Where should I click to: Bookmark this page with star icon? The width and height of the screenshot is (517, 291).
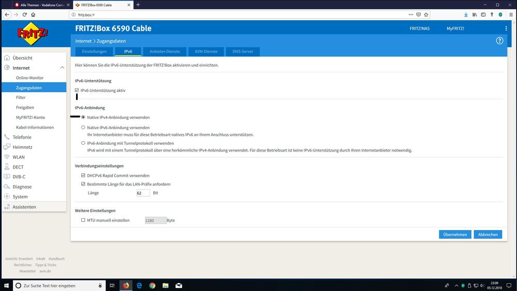pos(426,14)
